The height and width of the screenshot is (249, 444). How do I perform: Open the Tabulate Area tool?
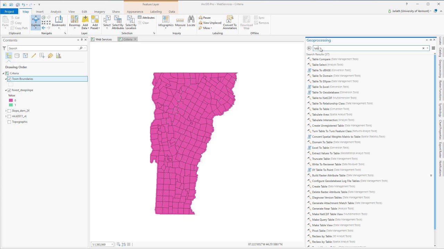(320, 114)
